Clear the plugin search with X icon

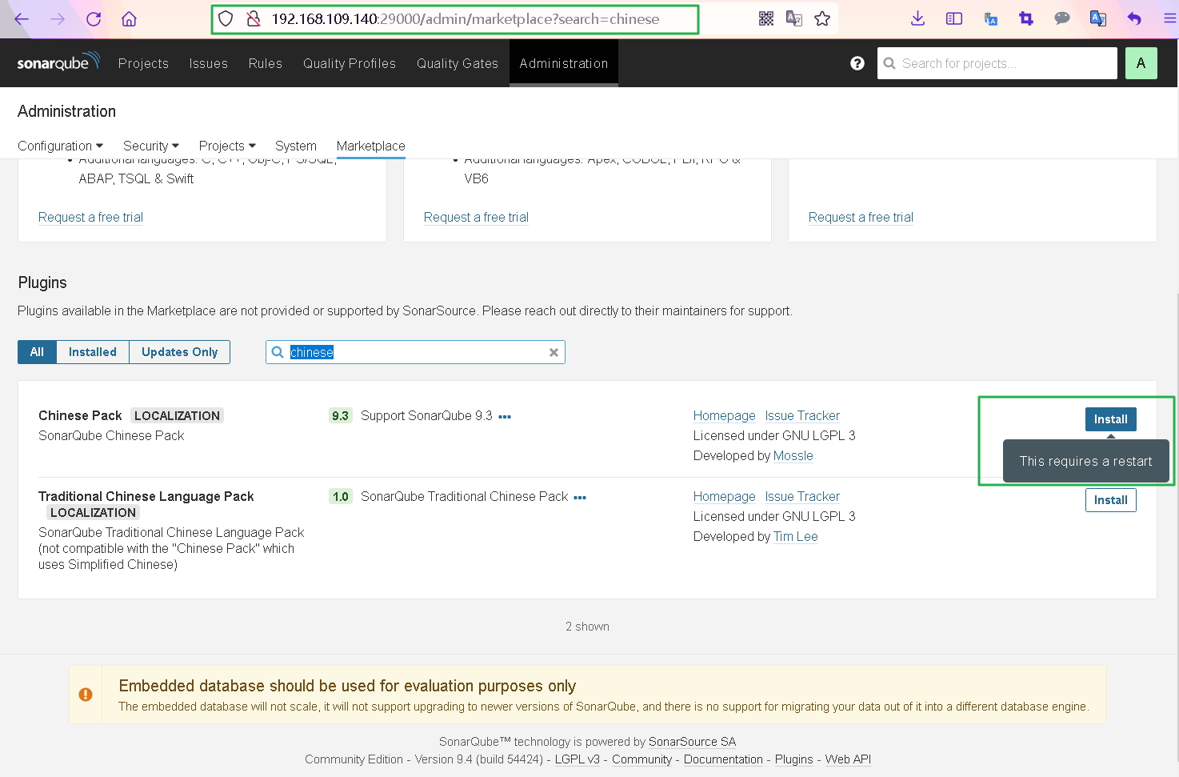click(554, 352)
